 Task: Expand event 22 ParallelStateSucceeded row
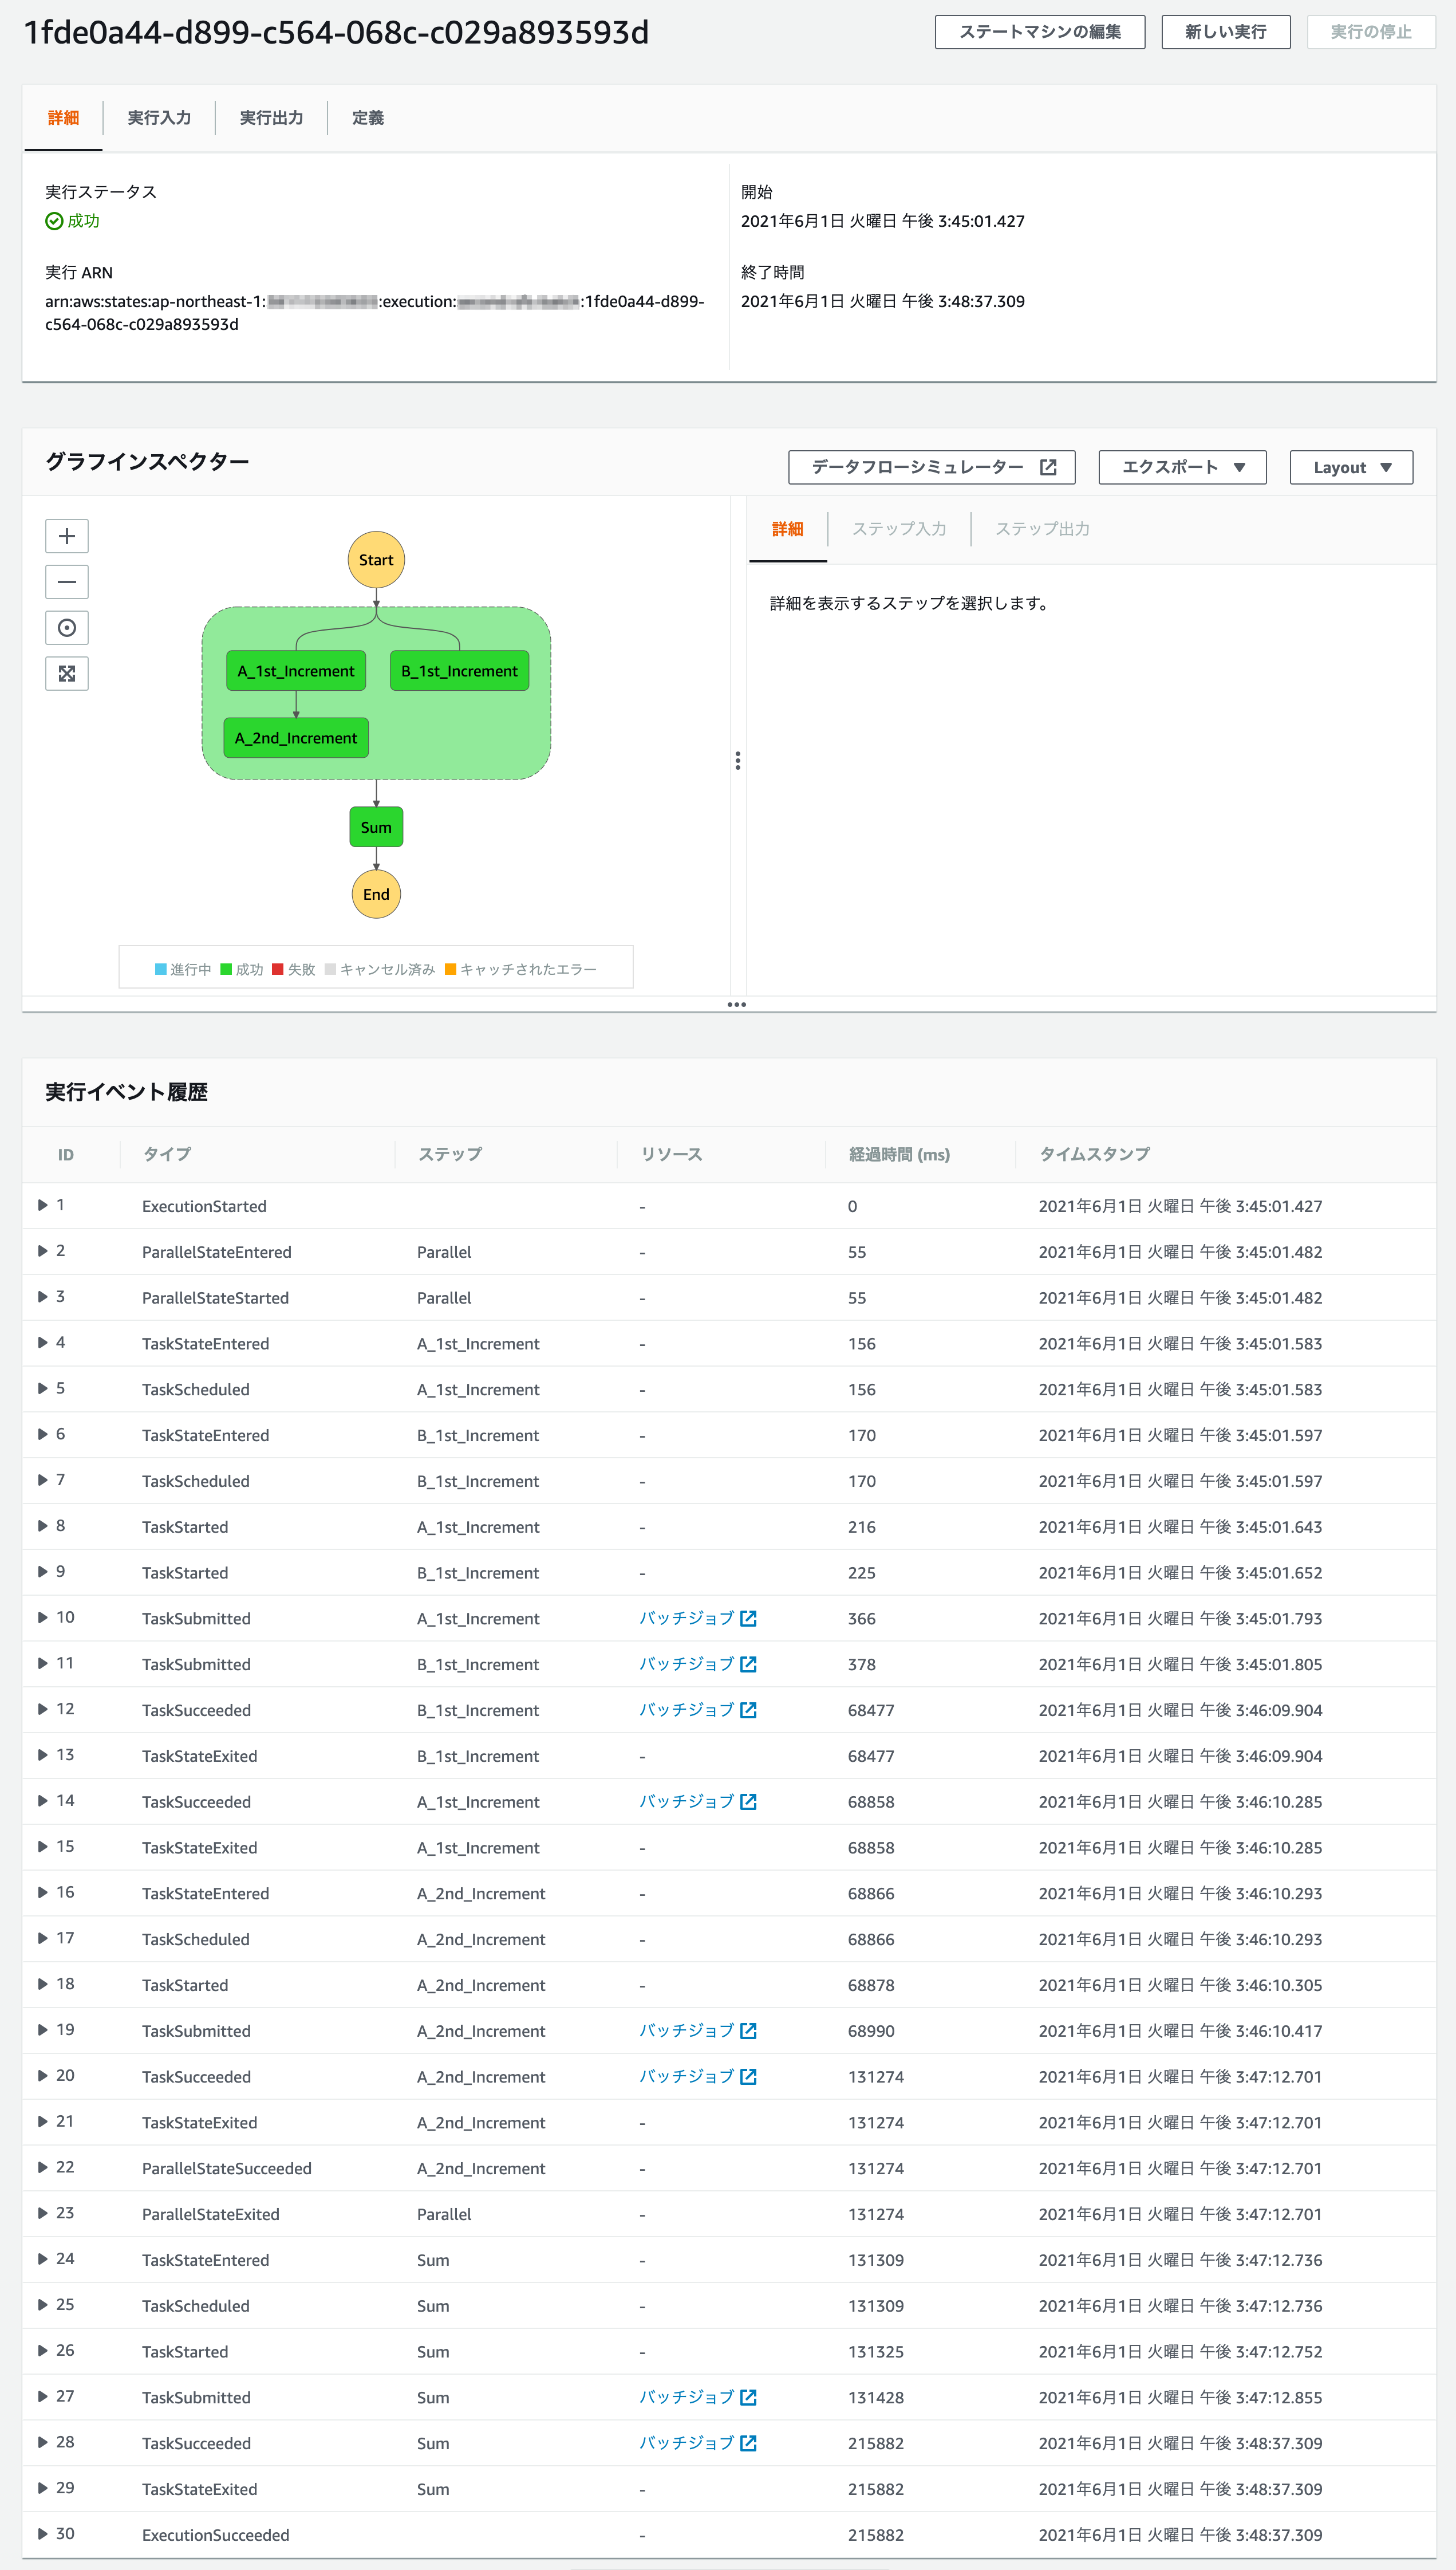point(43,2168)
